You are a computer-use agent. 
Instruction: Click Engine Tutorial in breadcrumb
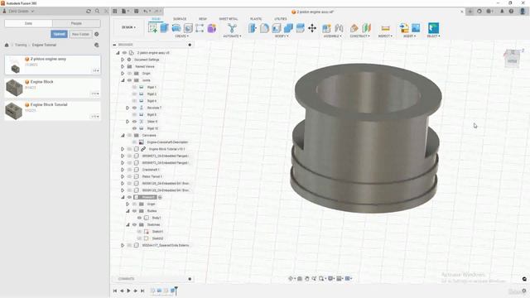pyautogui.click(x=44, y=45)
